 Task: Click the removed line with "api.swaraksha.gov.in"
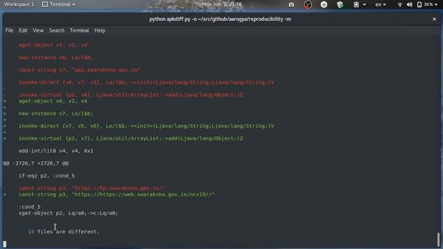pyautogui.click(x=80, y=70)
